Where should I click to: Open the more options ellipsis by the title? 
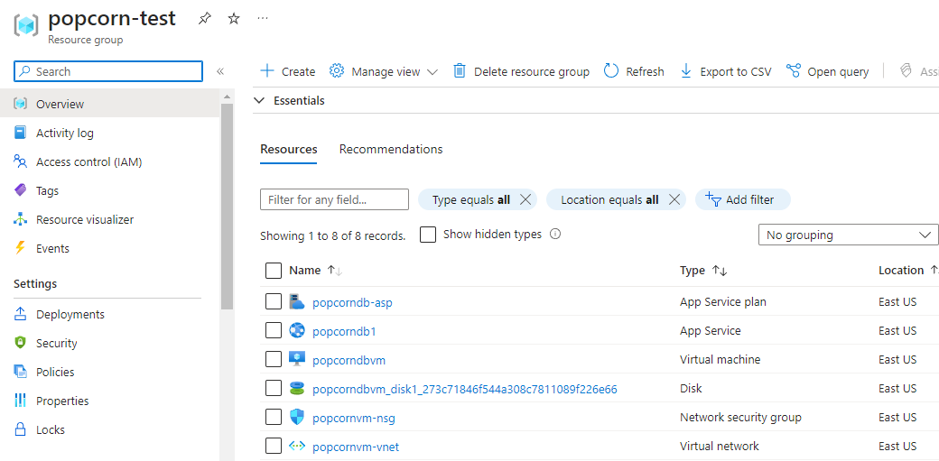(x=263, y=18)
